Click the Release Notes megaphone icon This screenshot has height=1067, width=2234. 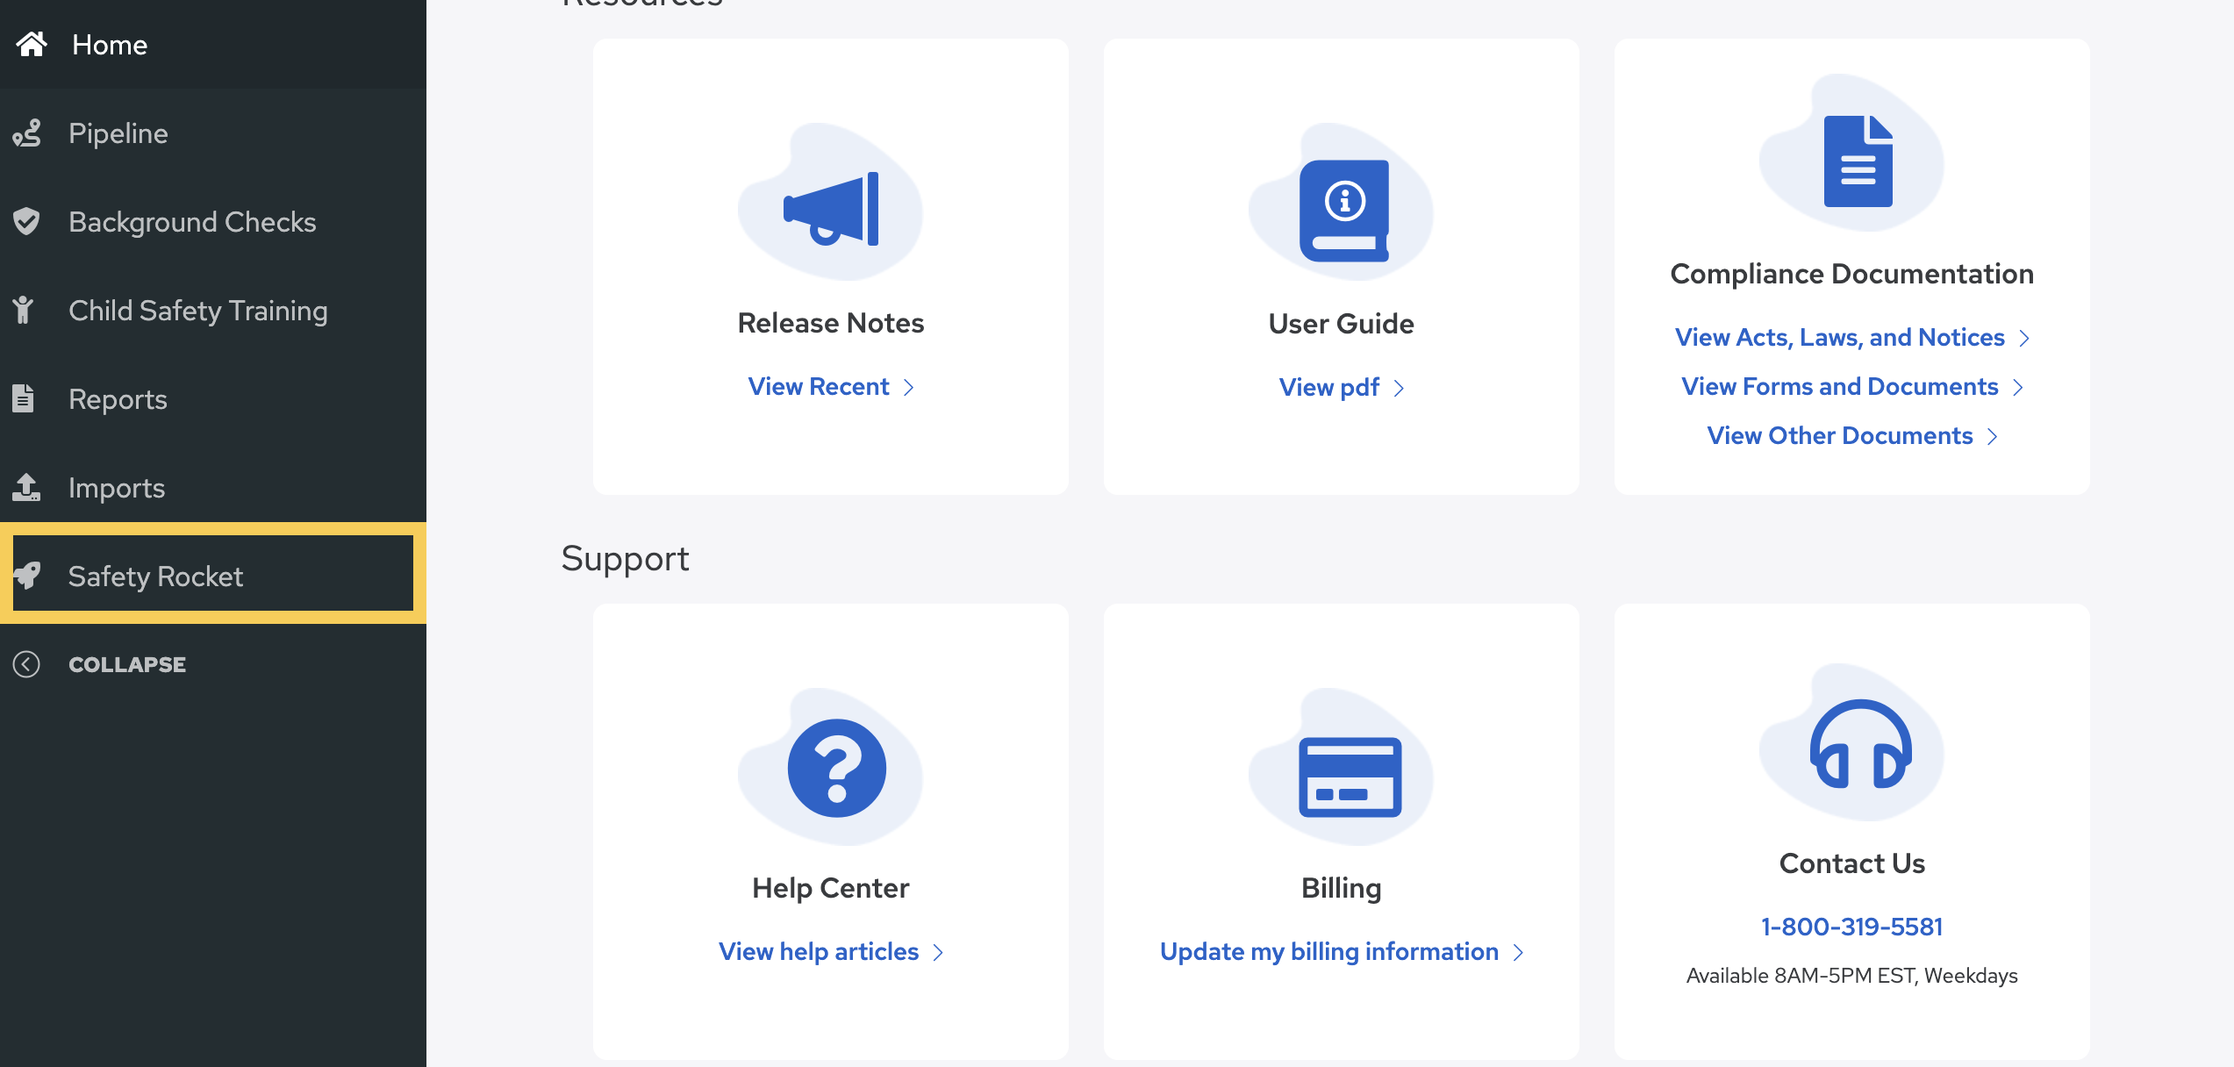[x=831, y=209]
